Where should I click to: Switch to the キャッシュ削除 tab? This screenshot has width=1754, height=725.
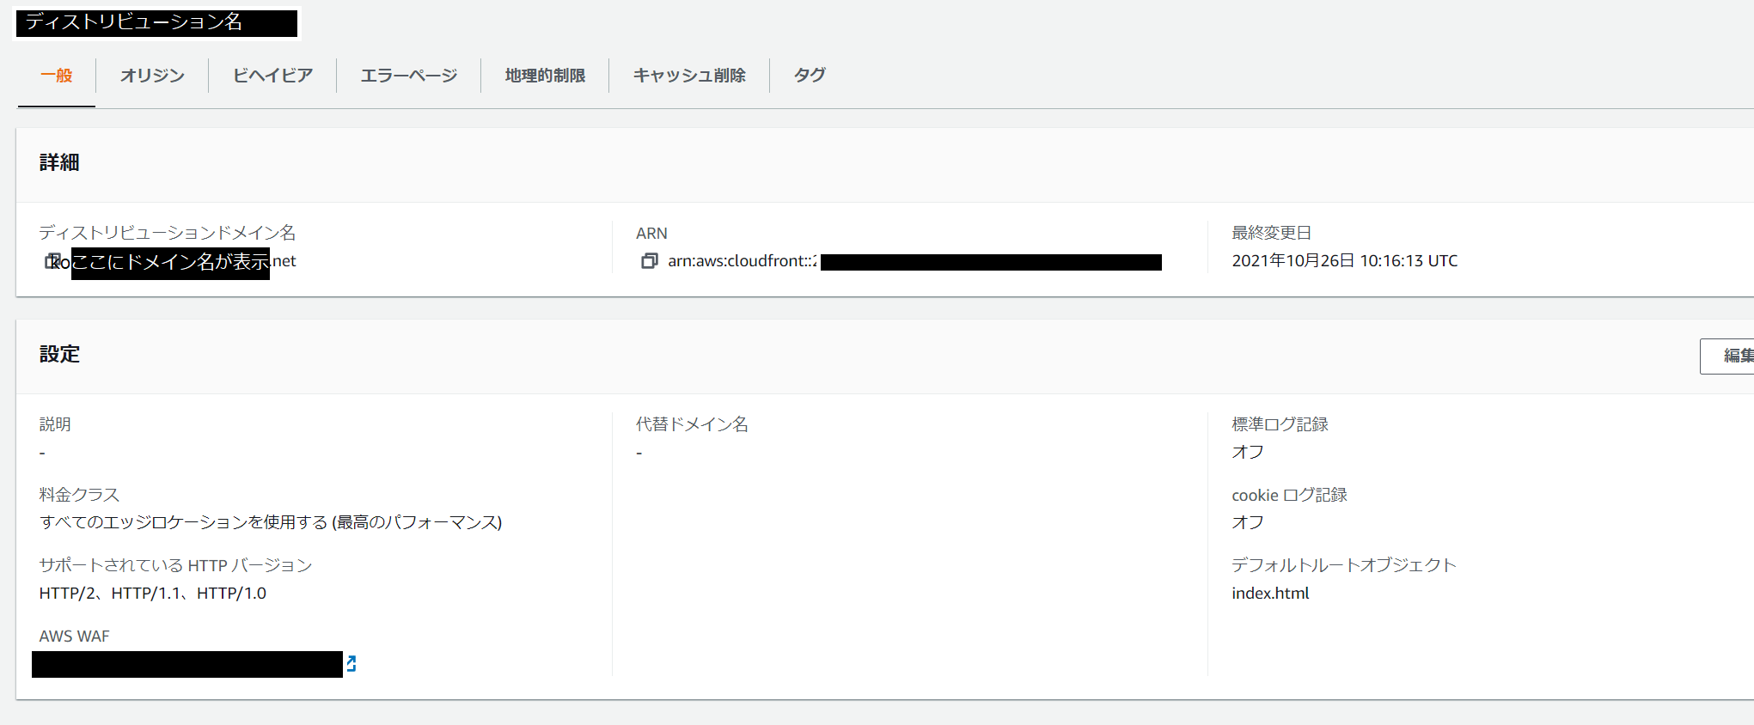[x=689, y=76]
